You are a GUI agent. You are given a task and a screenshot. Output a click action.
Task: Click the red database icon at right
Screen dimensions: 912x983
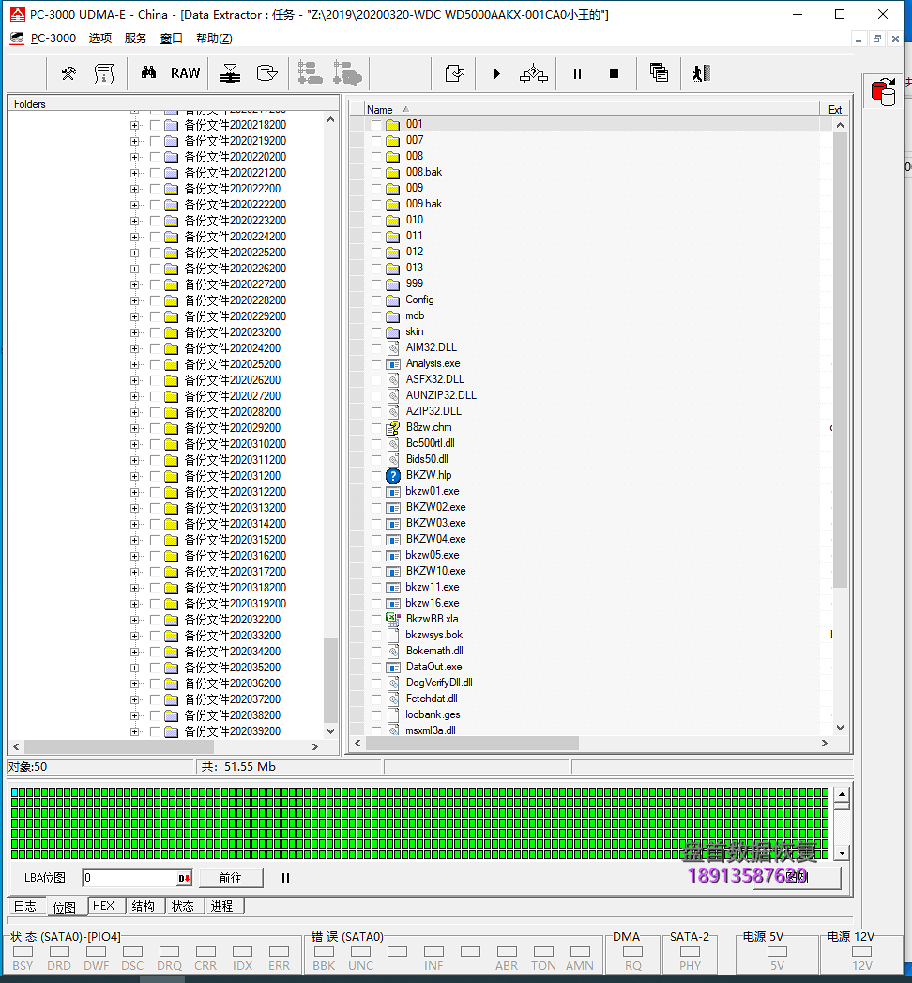click(x=883, y=91)
